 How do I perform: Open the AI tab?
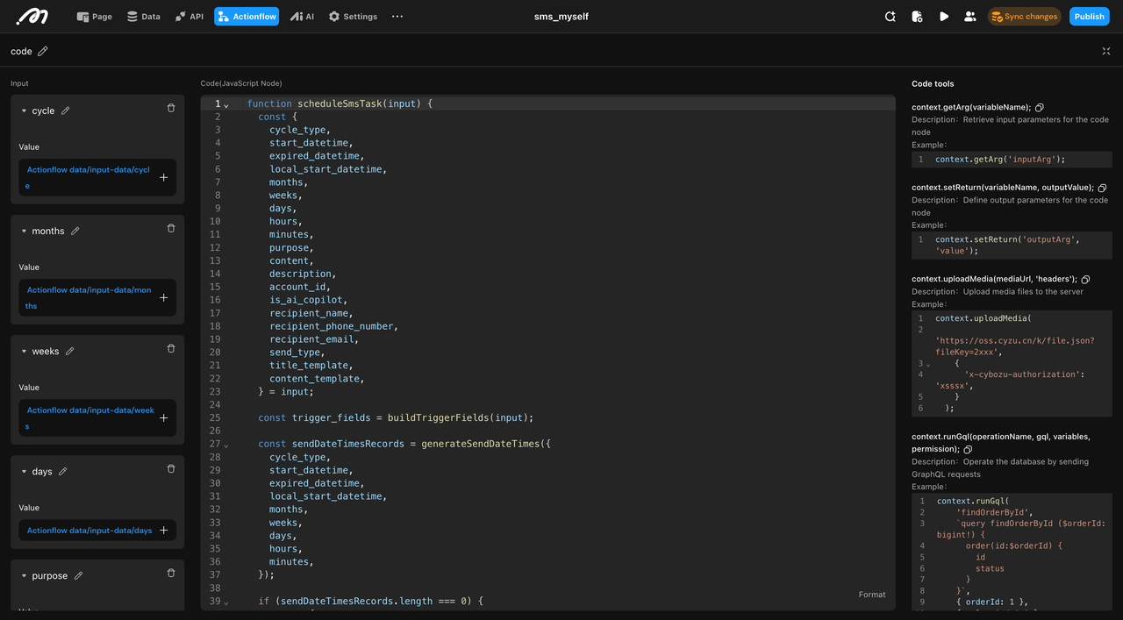click(302, 17)
